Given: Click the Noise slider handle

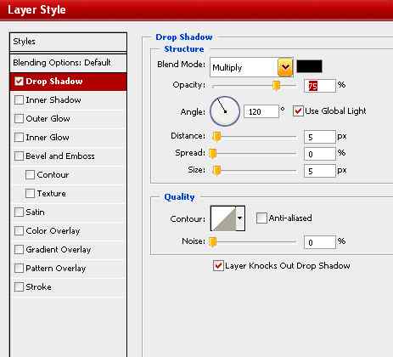Looking at the screenshot, I should tap(213, 242).
